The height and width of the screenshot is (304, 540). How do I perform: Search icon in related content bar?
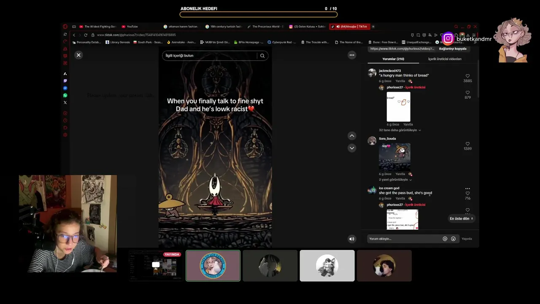262,56
